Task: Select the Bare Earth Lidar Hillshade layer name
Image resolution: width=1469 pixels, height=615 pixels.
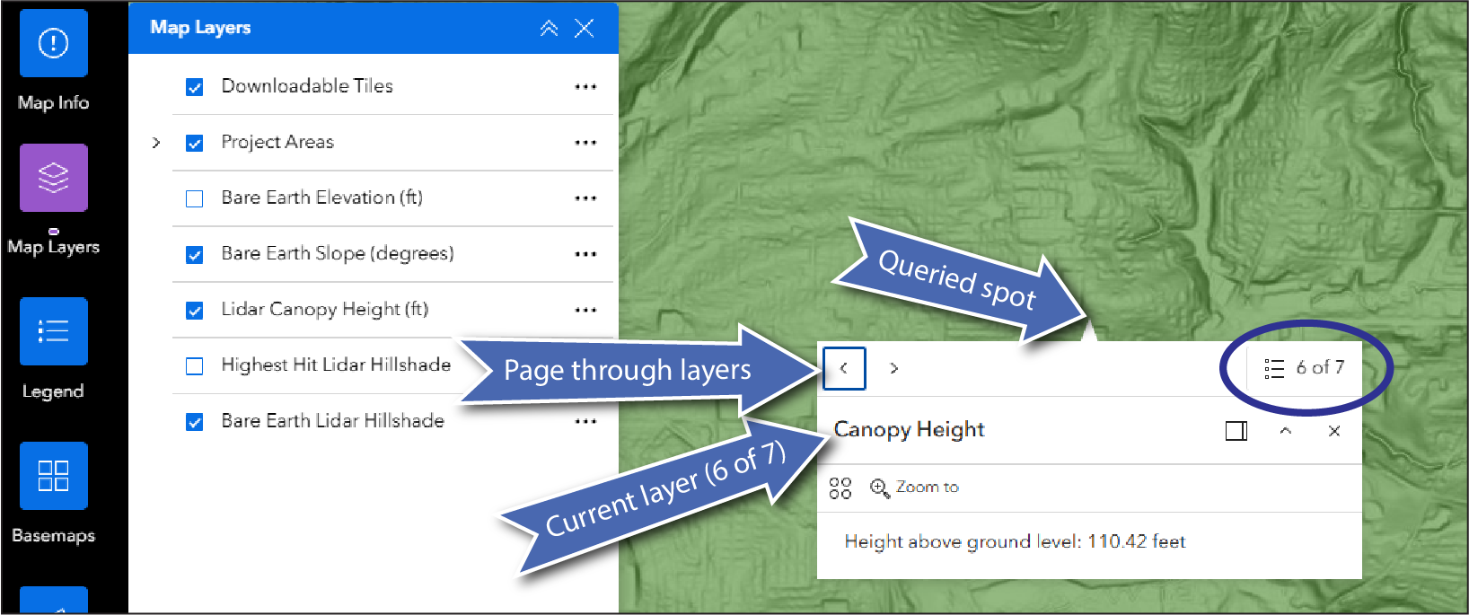Action: 333,421
